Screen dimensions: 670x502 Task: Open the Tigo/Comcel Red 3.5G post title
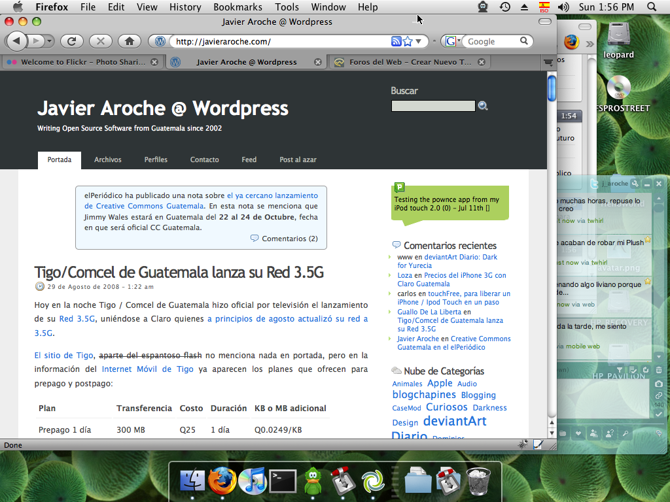(179, 272)
